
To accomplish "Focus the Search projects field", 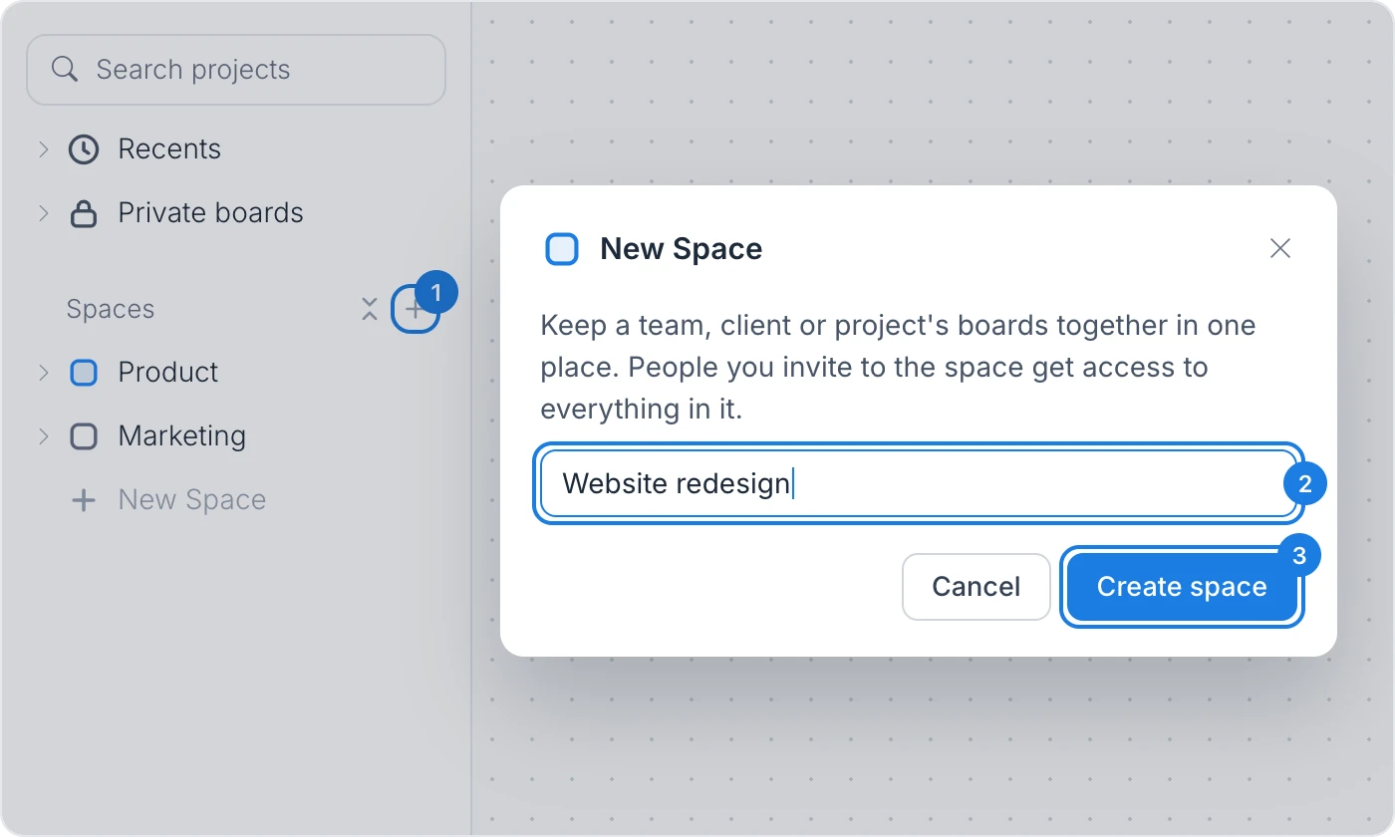I will click(236, 70).
